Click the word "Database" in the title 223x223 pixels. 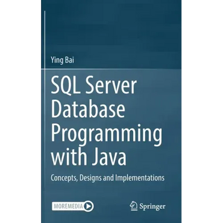click(88, 109)
